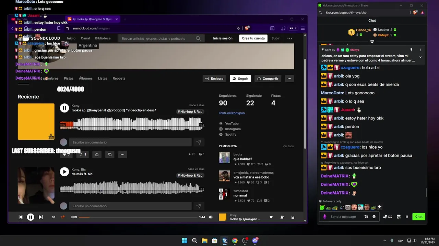Screen dimensions: 439x246
Task: Skip to next track in player bar
Action: [40, 217]
